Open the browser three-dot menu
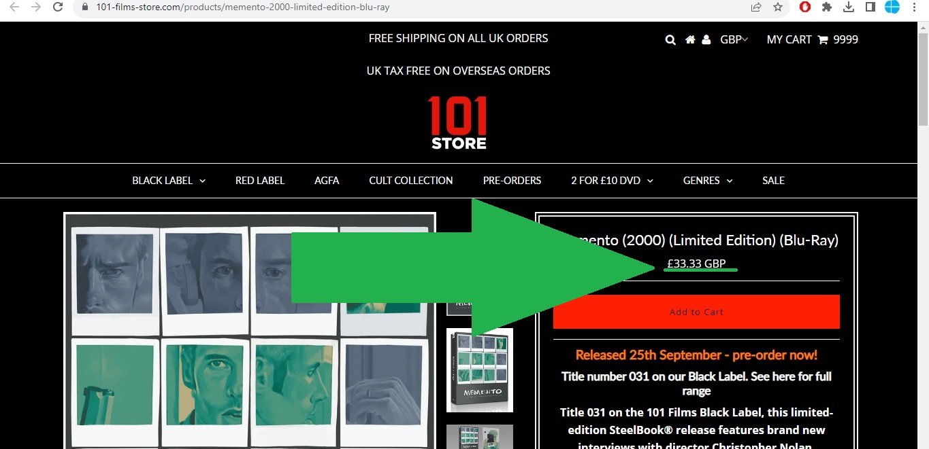 914,7
